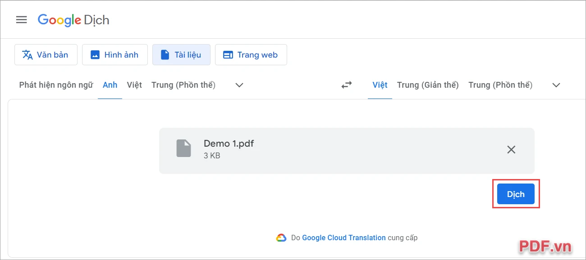Select the Tài liệu mode tab

(181, 55)
